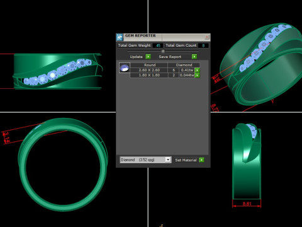Click the Total Gem Count label
This screenshot has width=302, height=227.
[x=181, y=45]
